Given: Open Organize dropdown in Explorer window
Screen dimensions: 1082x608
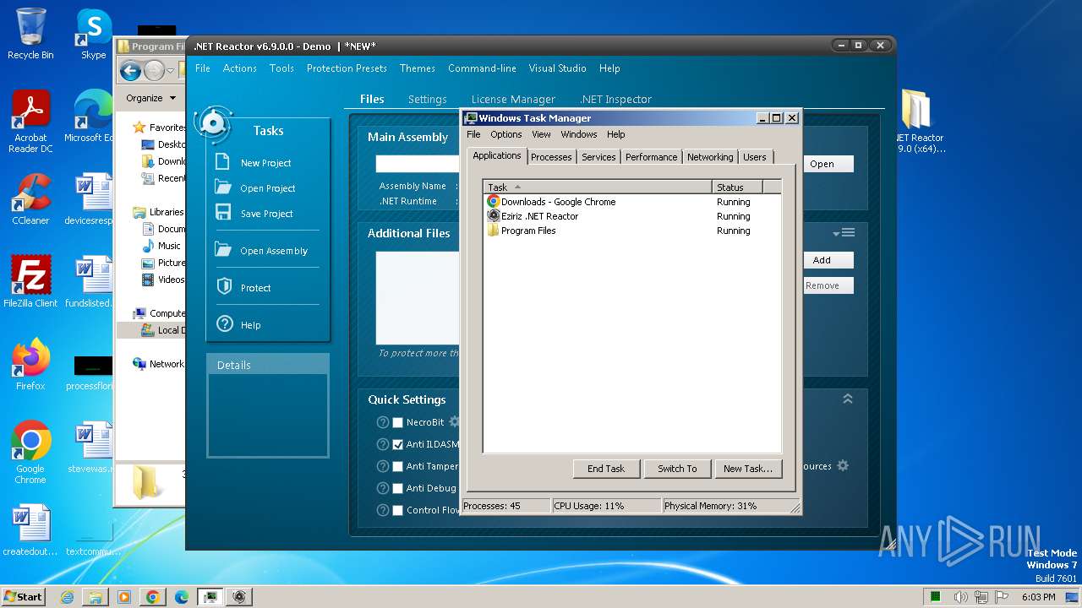Looking at the screenshot, I should tap(150, 98).
